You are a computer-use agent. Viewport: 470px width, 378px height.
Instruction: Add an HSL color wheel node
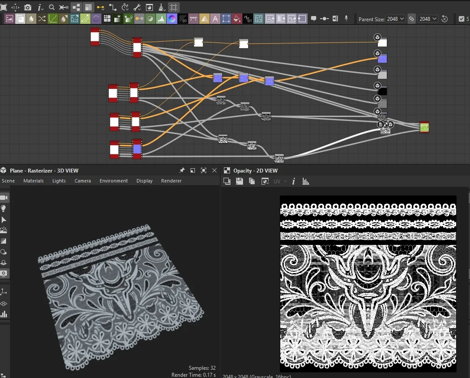click(x=172, y=19)
